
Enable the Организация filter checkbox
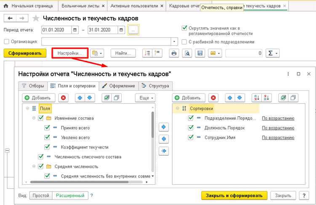[x=7, y=42]
